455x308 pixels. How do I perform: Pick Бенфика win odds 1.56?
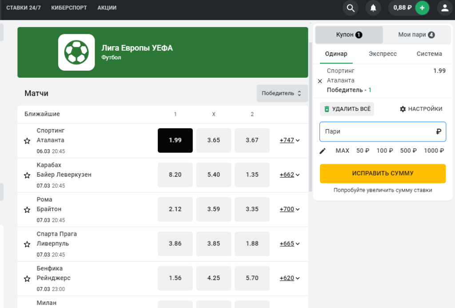click(x=175, y=278)
